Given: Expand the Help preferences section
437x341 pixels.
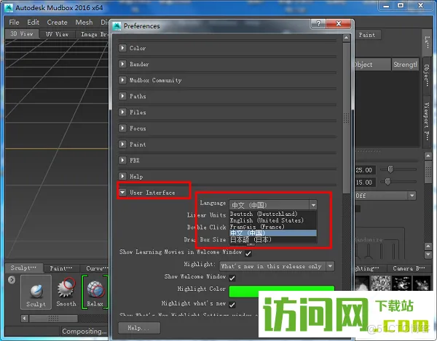Looking at the screenshot, I should click(122, 177).
